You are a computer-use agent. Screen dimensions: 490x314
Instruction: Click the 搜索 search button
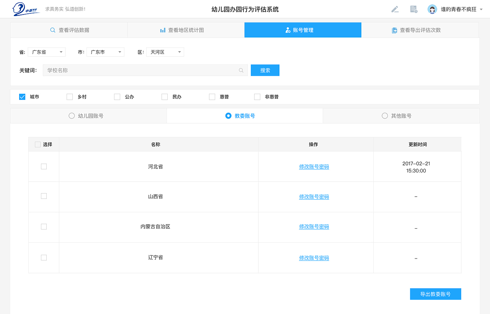265,70
